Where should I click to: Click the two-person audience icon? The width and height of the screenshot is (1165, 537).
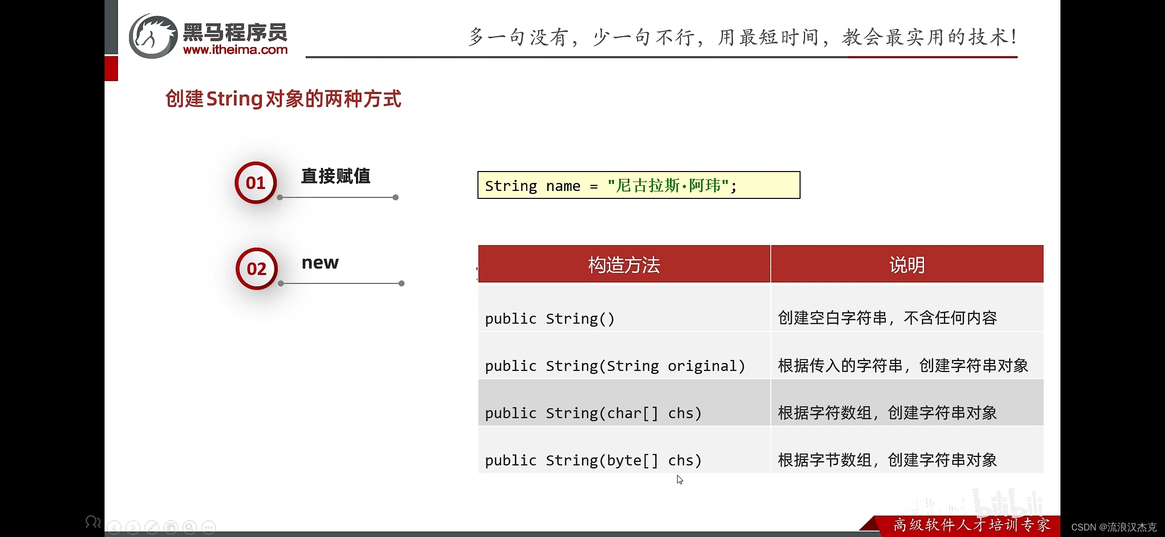click(93, 522)
